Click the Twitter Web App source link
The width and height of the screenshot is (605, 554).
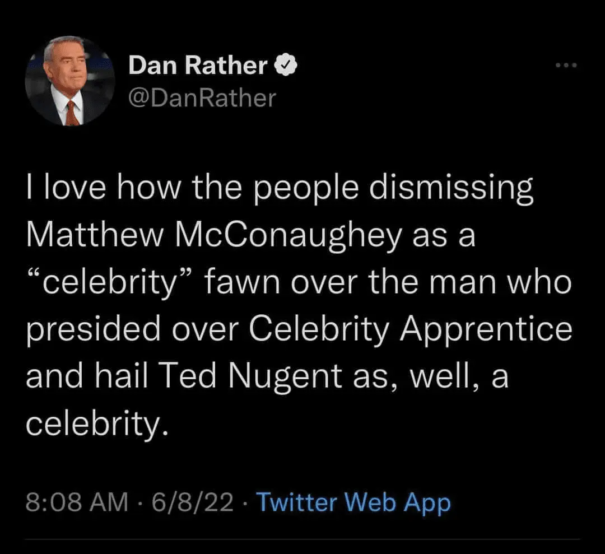353,502
